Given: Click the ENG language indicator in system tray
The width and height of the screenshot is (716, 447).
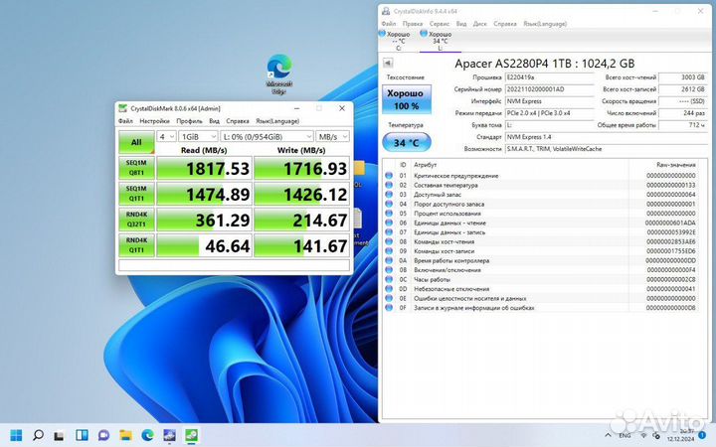Looking at the screenshot, I should coord(625,435).
